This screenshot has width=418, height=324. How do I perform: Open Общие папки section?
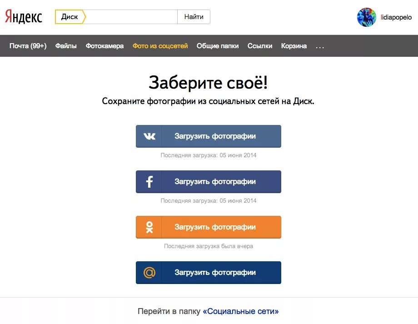point(218,46)
